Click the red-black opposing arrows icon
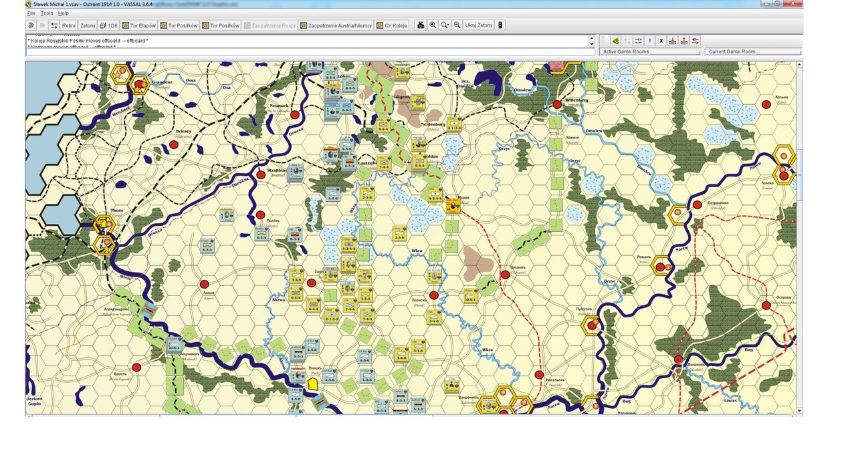Viewport: 856px width, 463px height. coord(695,41)
